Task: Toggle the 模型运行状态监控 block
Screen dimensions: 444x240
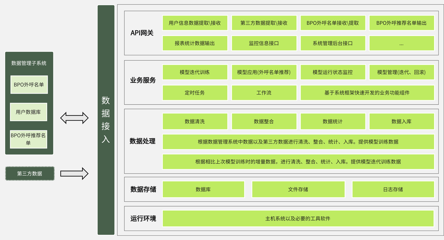Action: [333, 72]
